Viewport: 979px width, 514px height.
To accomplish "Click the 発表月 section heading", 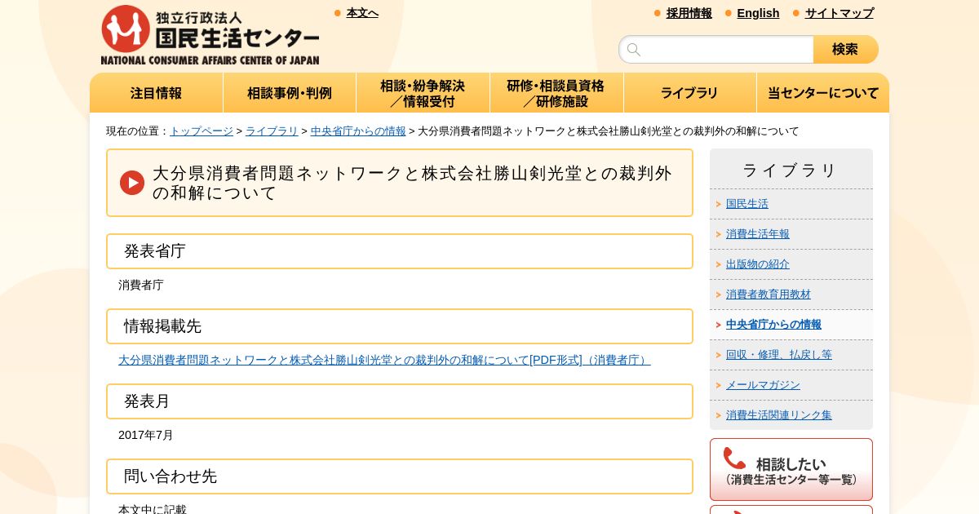I will point(400,401).
